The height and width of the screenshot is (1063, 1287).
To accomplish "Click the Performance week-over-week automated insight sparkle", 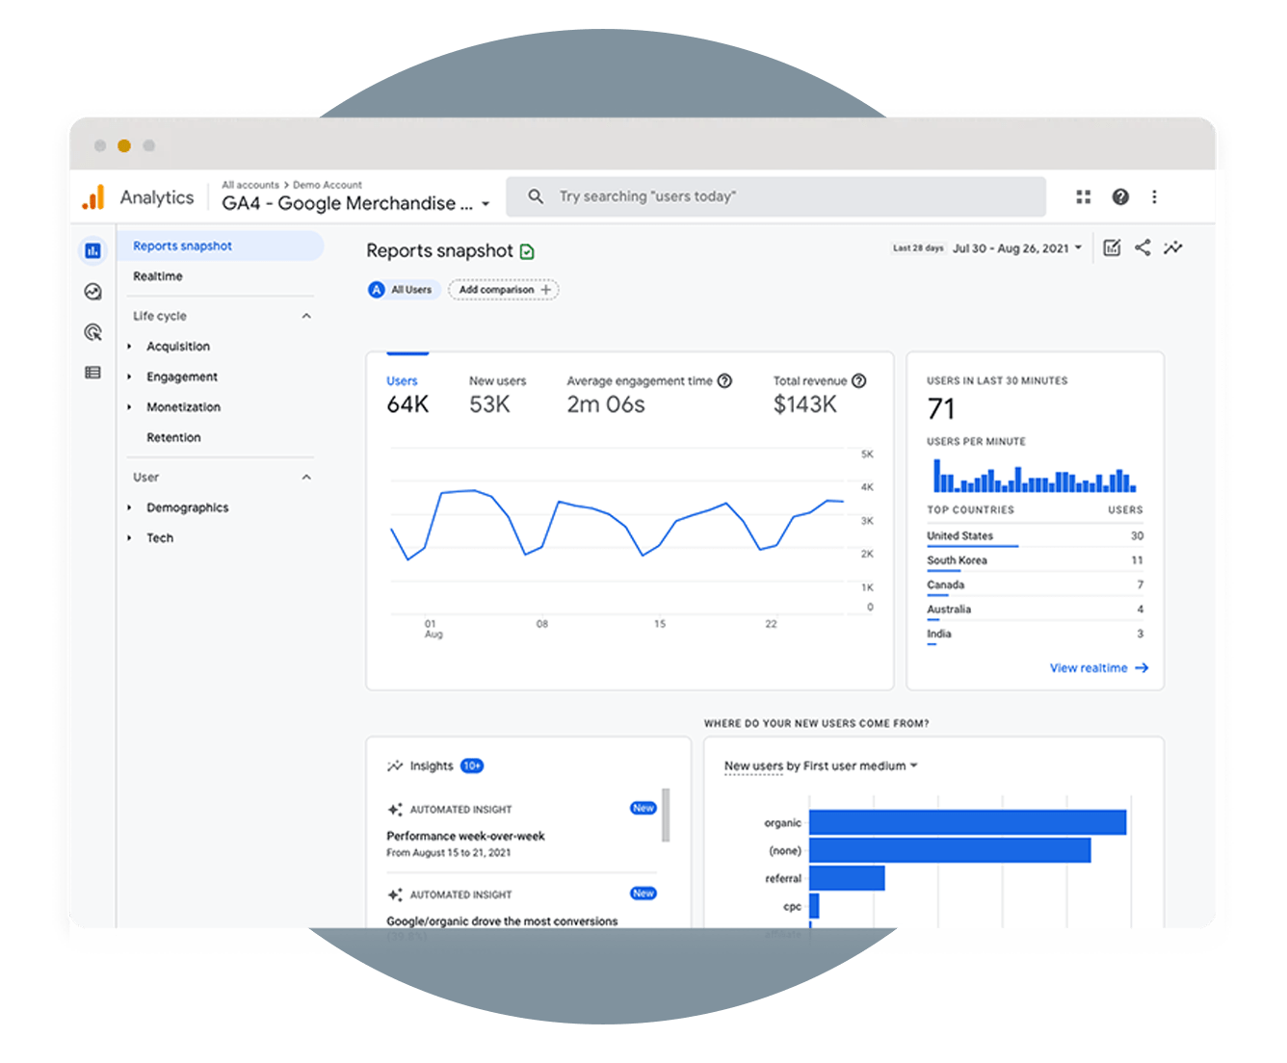I will (395, 810).
